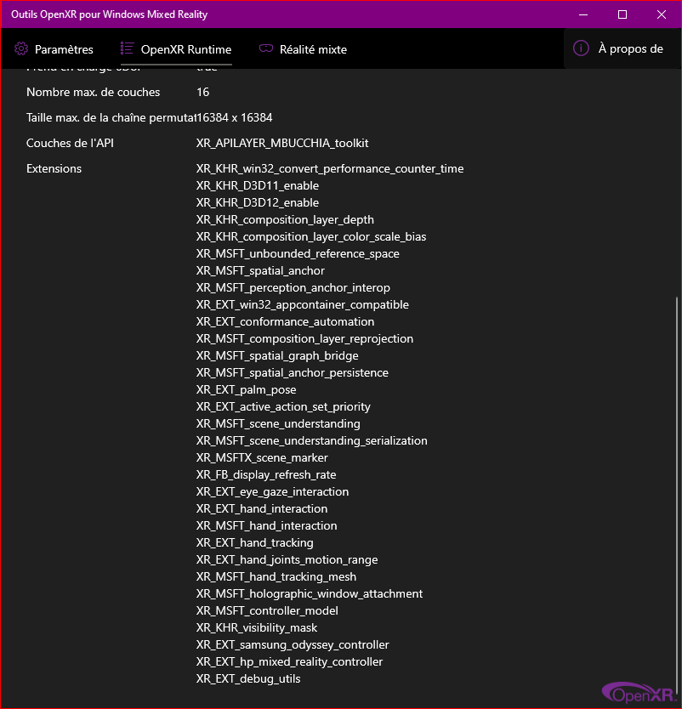The width and height of the screenshot is (682, 709).
Task: Click the vertical scrollbar thumb
Action: [677, 493]
